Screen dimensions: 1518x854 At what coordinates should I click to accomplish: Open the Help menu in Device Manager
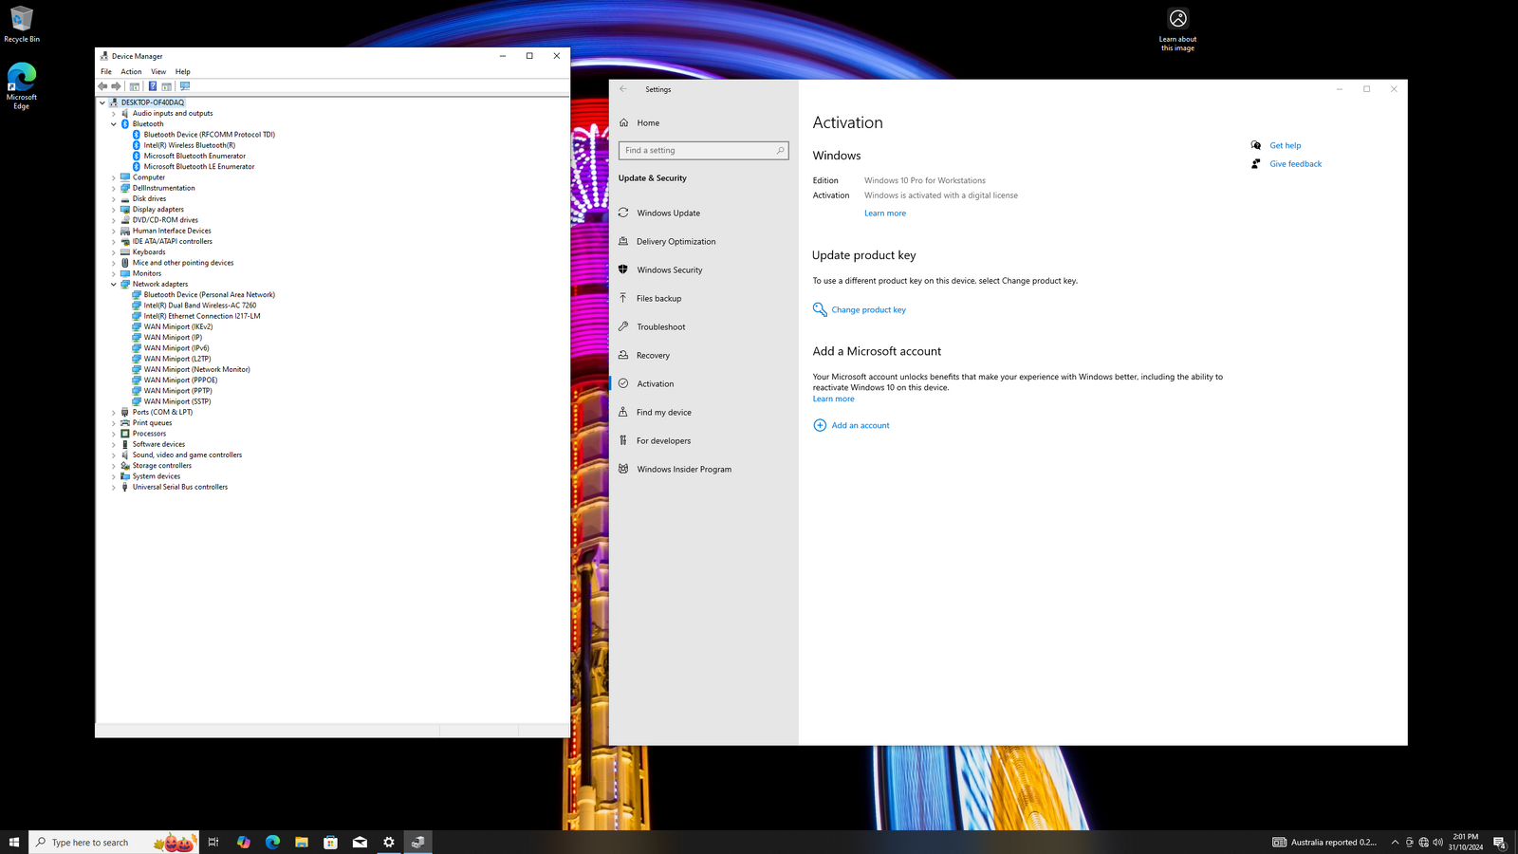coord(183,72)
